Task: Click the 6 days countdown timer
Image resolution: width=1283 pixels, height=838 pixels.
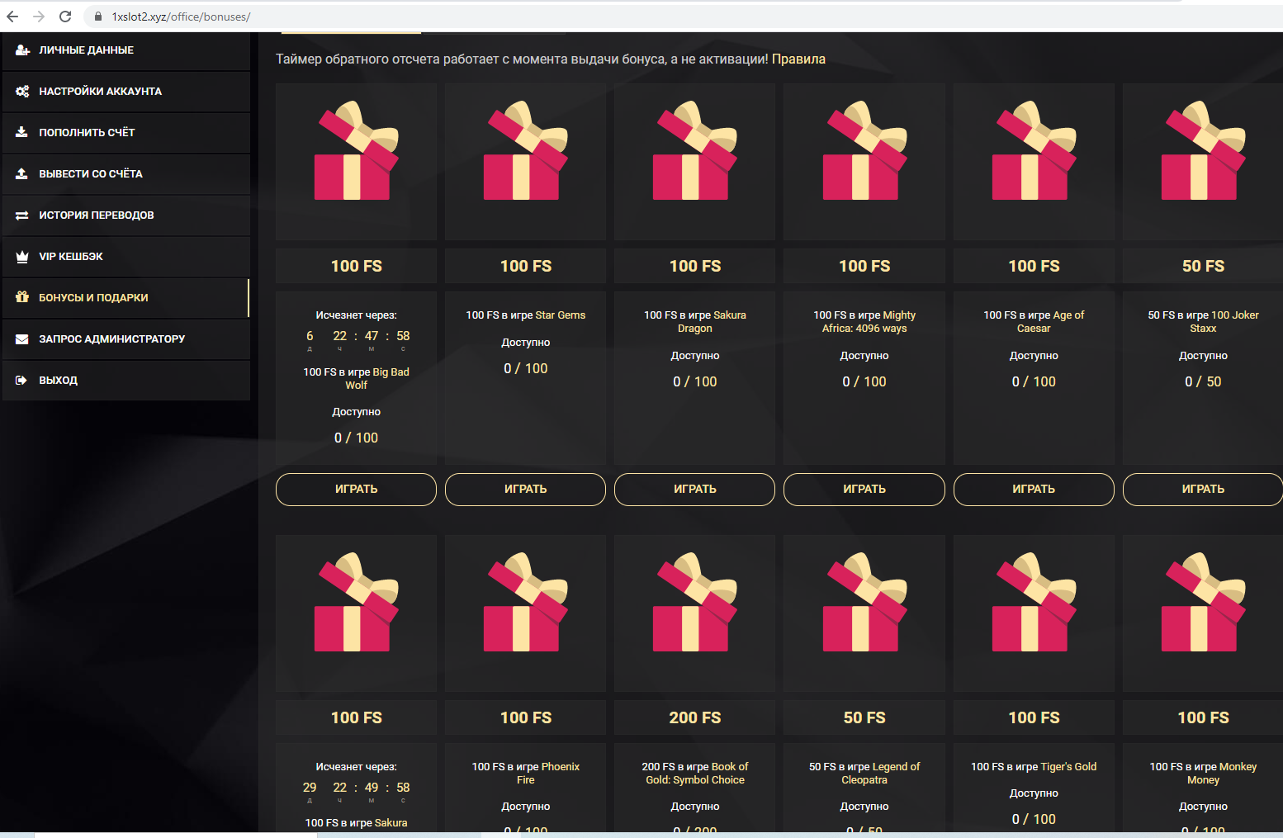Action: 356,340
